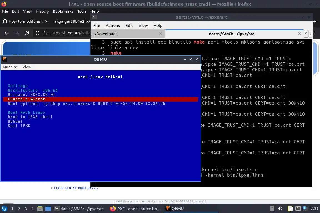Screen dimensions: 320x213
Task: Open the Firefox Edit menu
Action: [16, 11]
